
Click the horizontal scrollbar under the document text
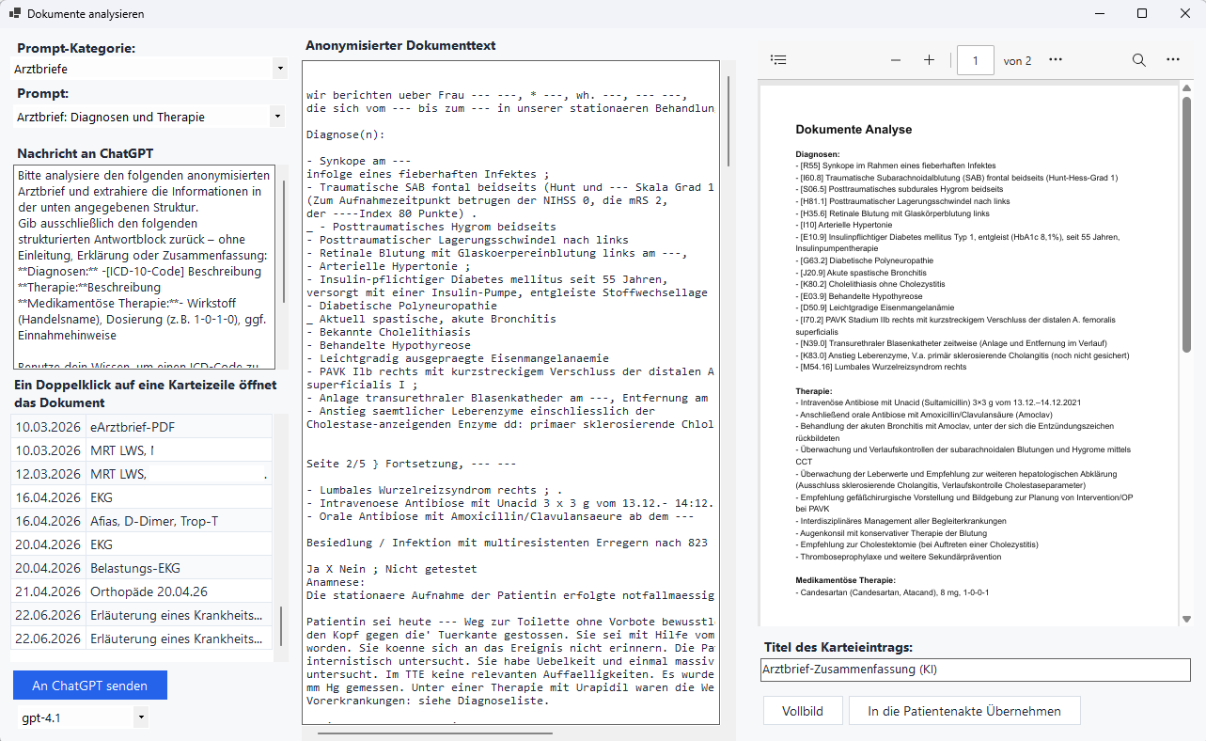coord(435,732)
